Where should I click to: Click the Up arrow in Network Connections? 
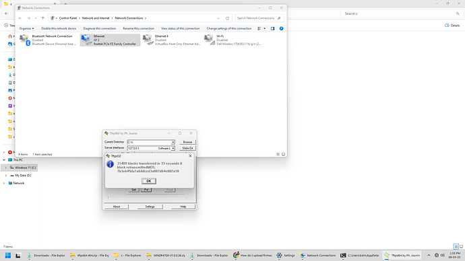43,18
